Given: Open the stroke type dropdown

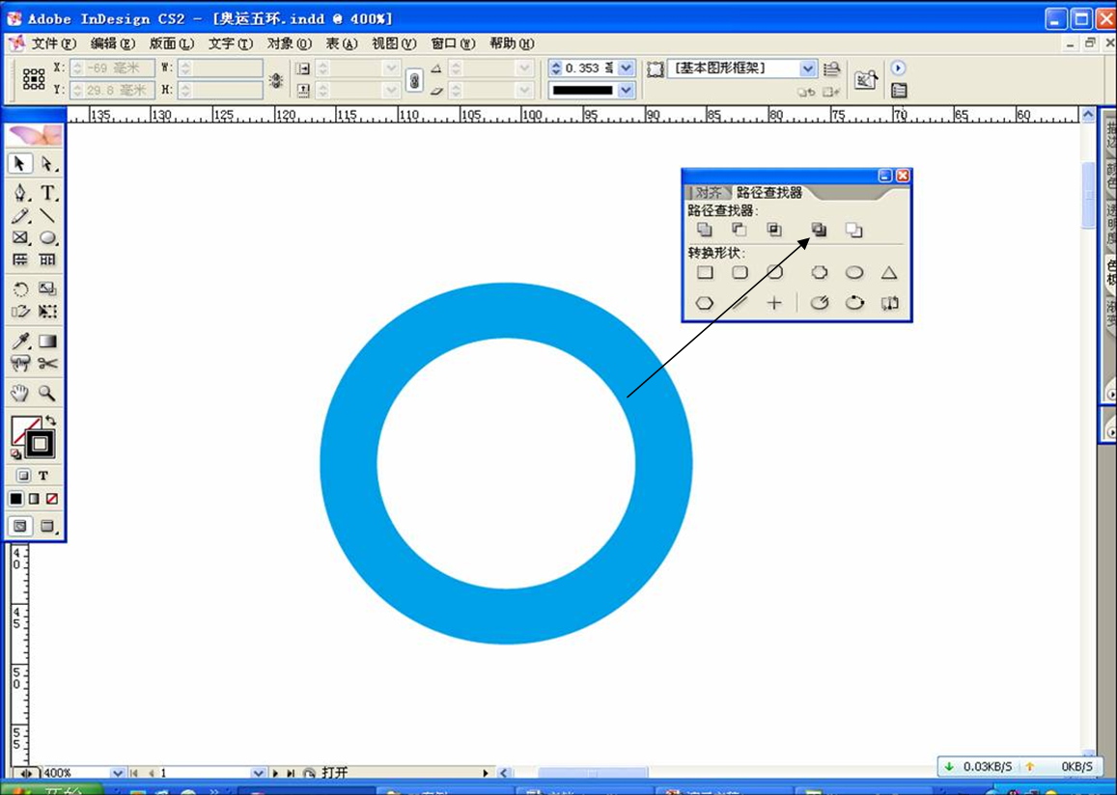Looking at the screenshot, I should point(627,91).
